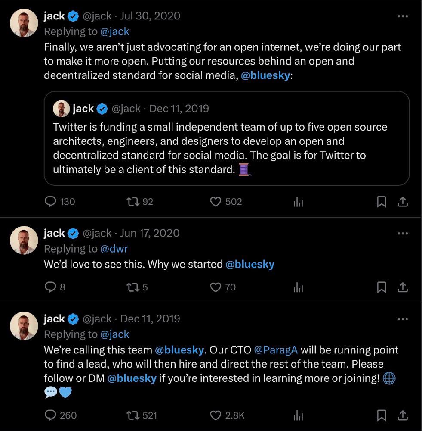Click jack's avatar on Jun 17 tweet
The image size is (422, 431).
tap(24, 240)
